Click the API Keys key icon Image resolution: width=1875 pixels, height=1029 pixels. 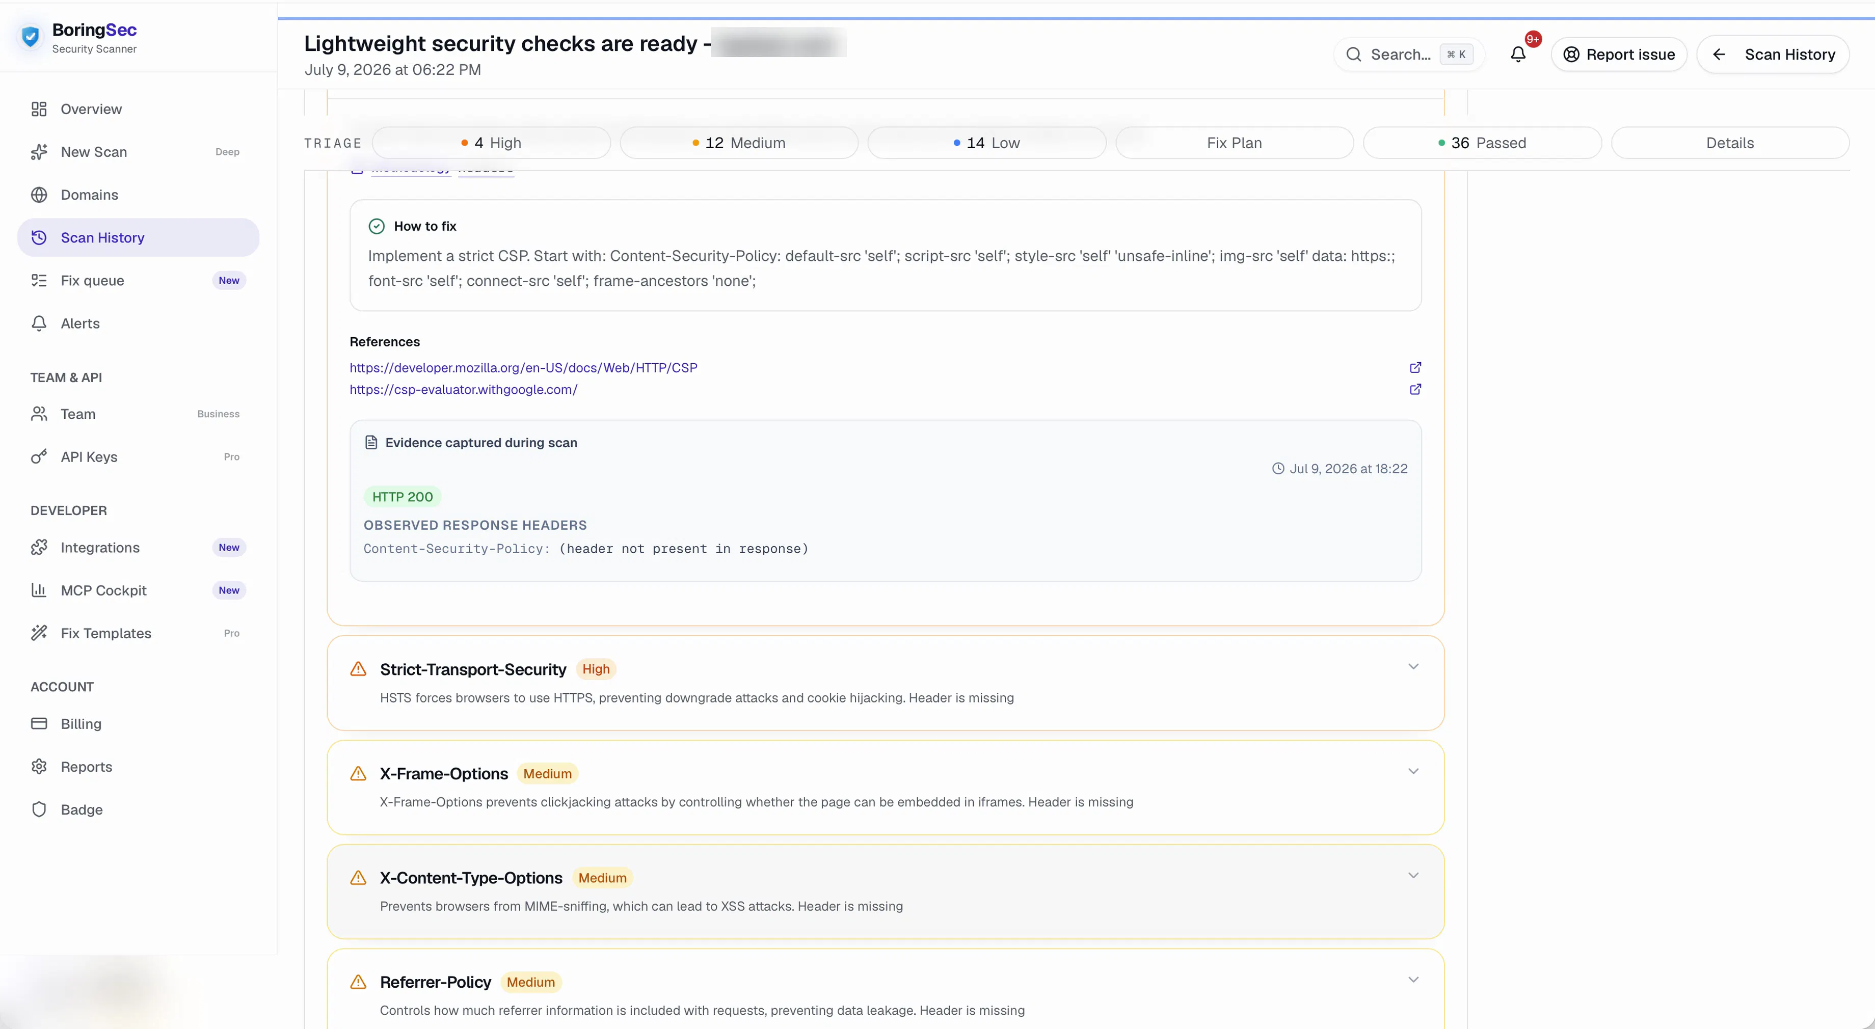pyautogui.click(x=39, y=457)
